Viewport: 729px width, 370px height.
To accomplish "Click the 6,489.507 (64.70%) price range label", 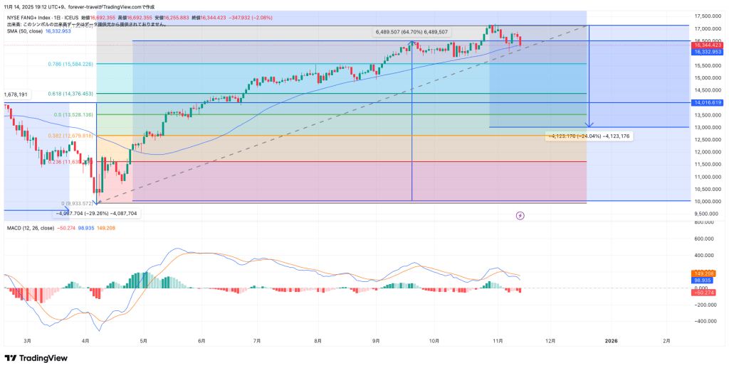I will click(x=412, y=32).
